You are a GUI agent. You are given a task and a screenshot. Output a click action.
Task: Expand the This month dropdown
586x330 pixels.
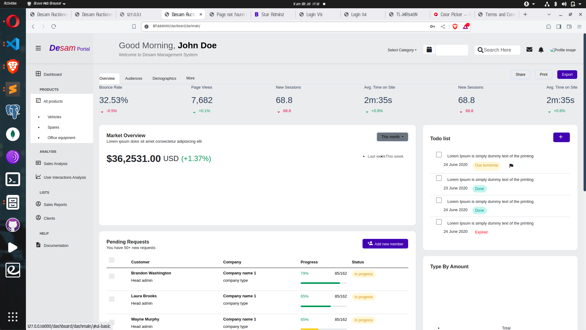tap(392, 137)
